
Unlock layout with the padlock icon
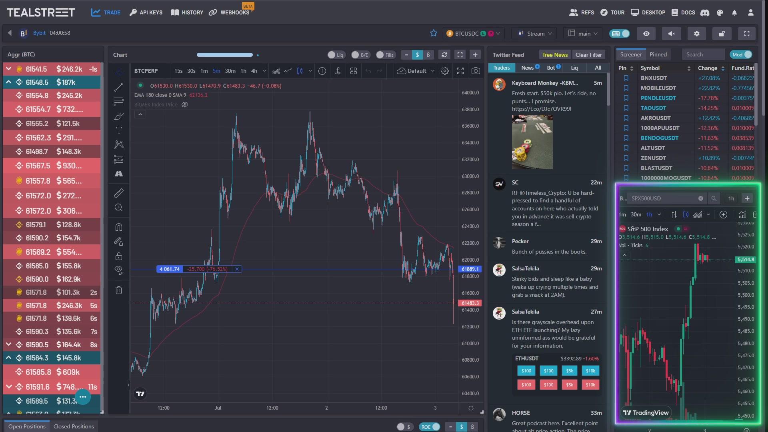722,34
